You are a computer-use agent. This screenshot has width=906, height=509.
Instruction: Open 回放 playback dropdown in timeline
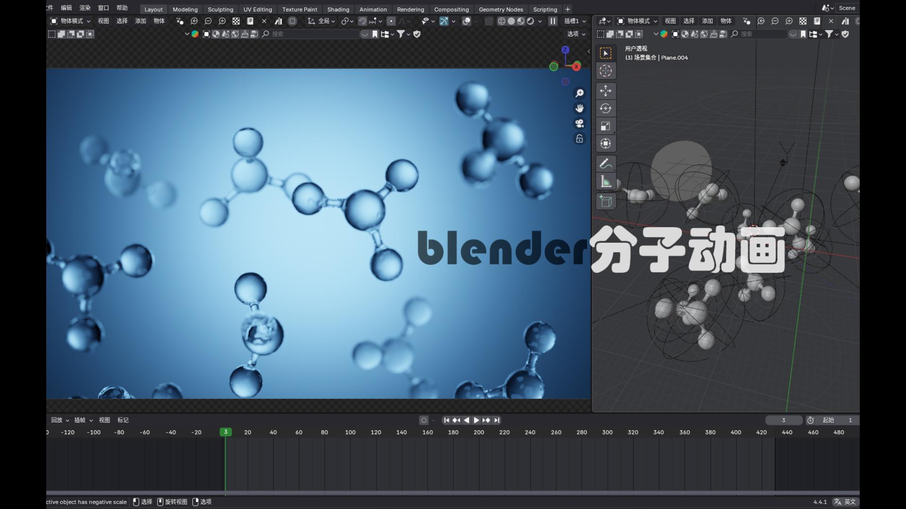point(60,420)
